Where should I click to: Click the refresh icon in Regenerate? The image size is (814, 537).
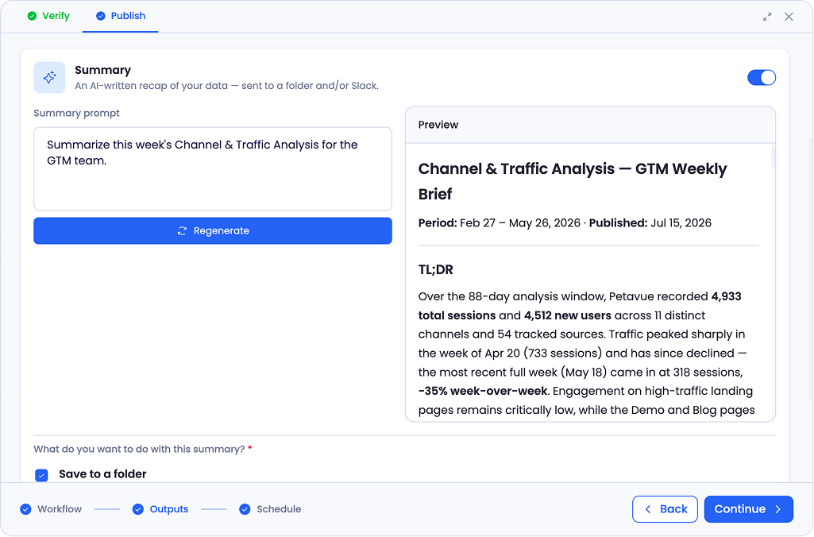coord(182,230)
